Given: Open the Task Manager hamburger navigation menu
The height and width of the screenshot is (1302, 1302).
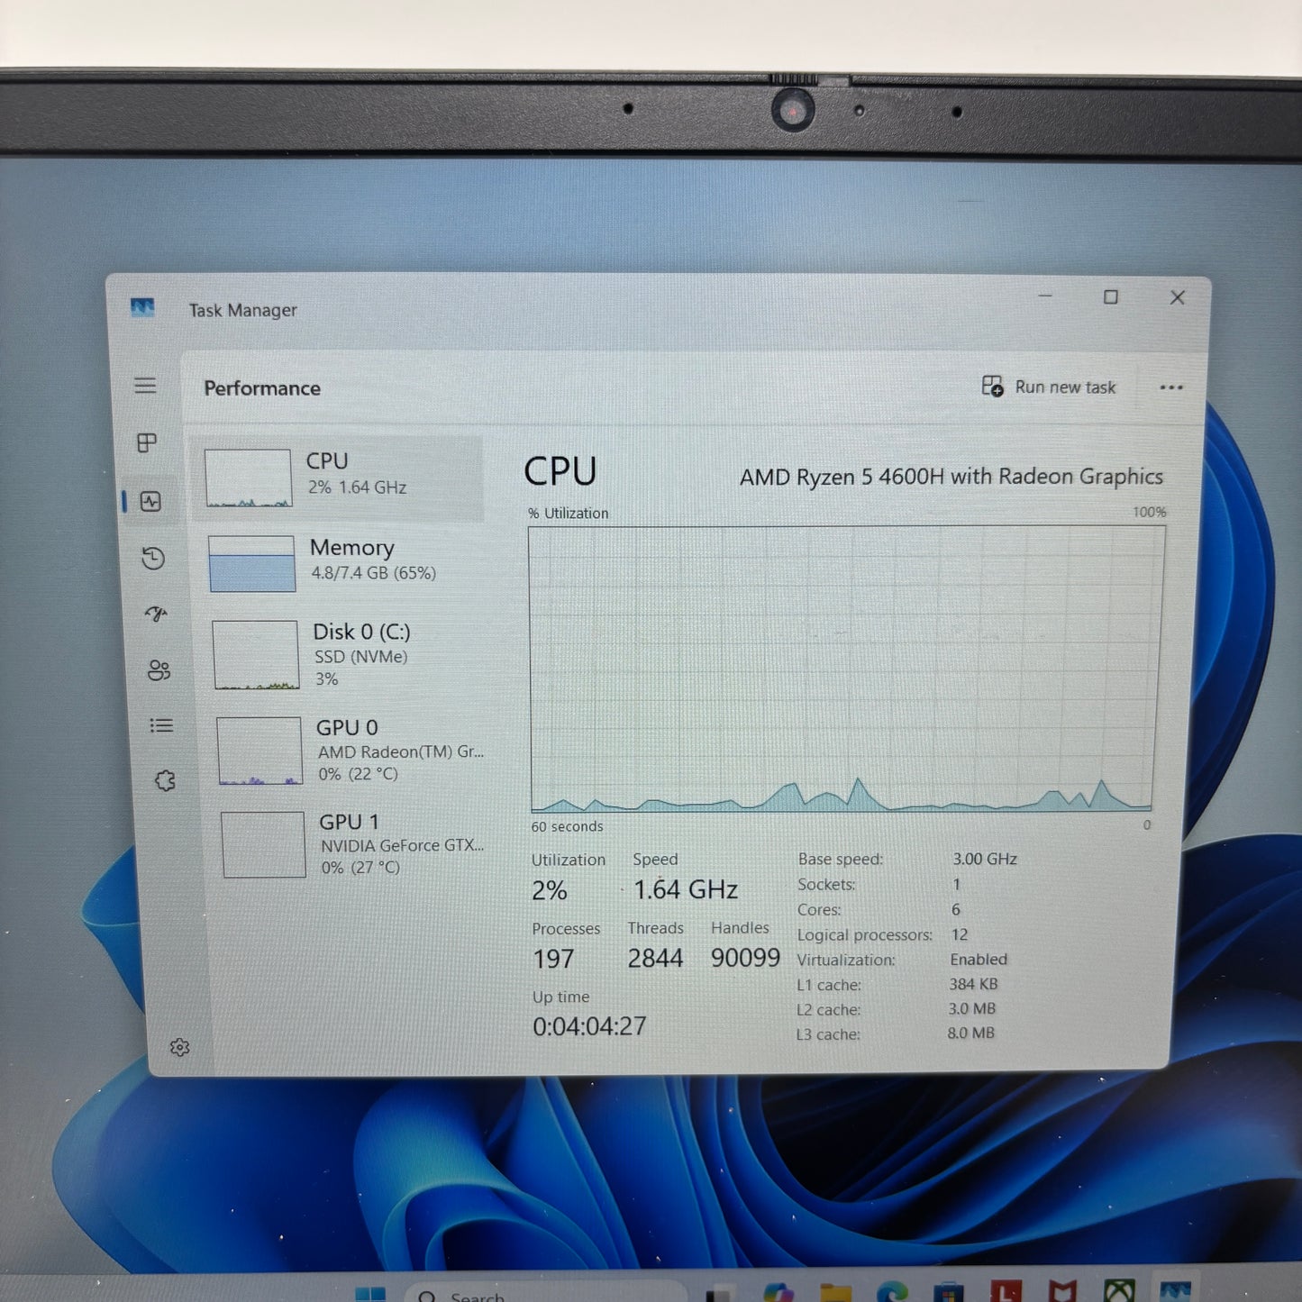Looking at the screenshot, I should 145,386.
